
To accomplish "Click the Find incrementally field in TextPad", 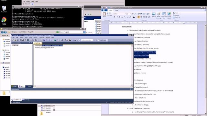I will tap(87, 40).
